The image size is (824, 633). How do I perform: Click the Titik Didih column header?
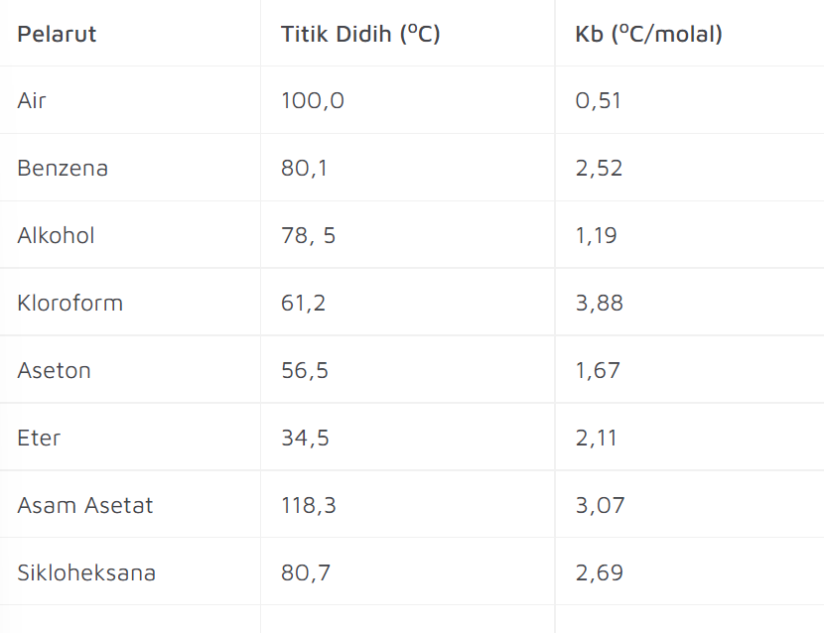click(360, 34)
